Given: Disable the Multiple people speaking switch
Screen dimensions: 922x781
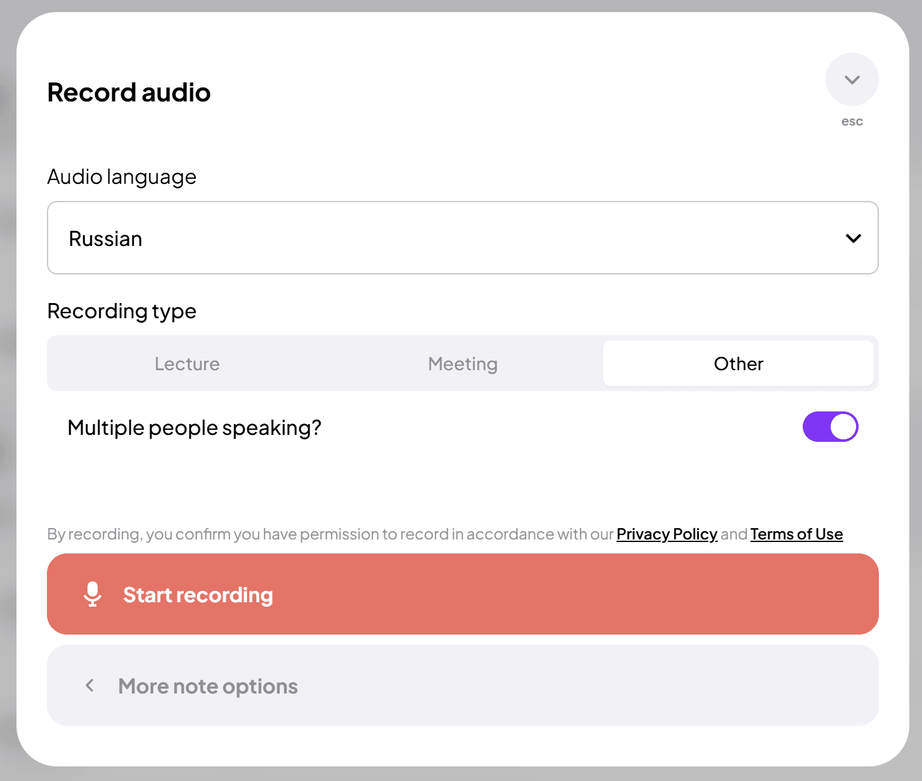Looking at the screenshot, I should [x=829, y=427].
